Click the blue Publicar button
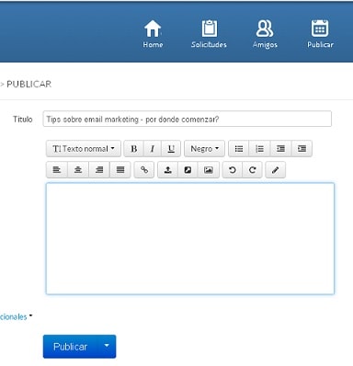353x366 pixels. pos(71,347)
